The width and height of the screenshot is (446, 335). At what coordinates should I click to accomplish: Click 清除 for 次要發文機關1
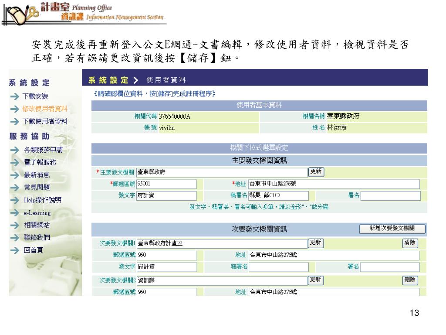click(x=410, y=243)
